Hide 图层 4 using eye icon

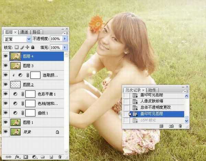(5, 56)
